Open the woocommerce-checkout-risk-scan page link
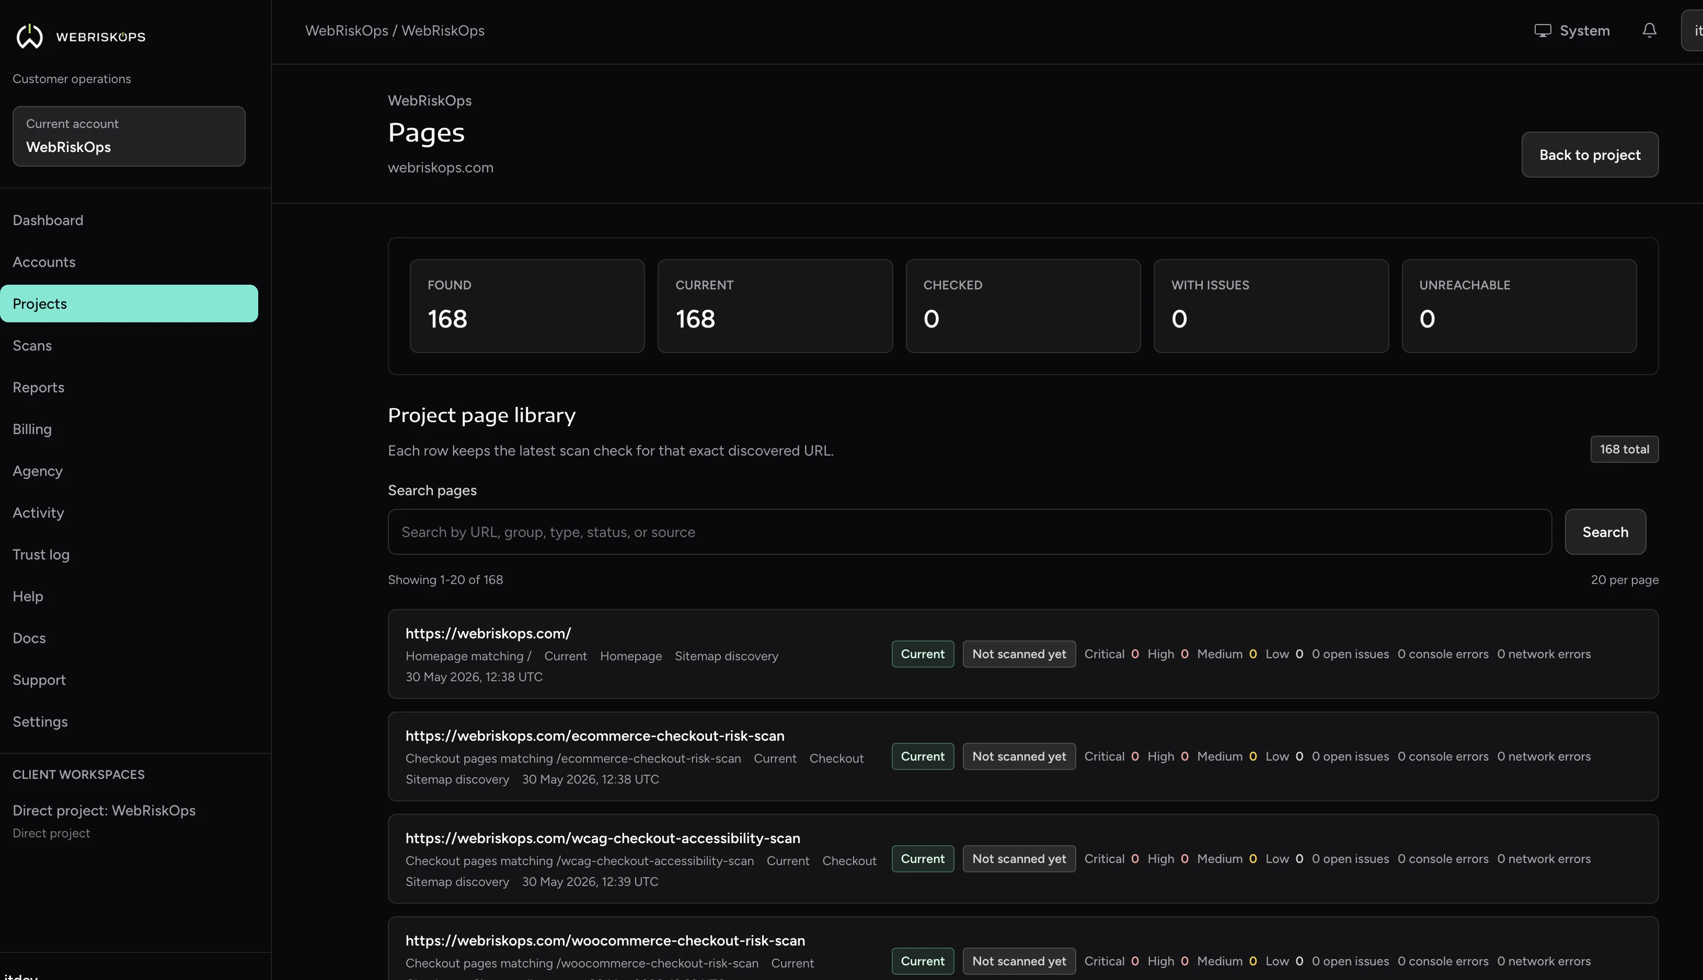1703x980 pixels. pyautogui.click(x=605, y=940)
